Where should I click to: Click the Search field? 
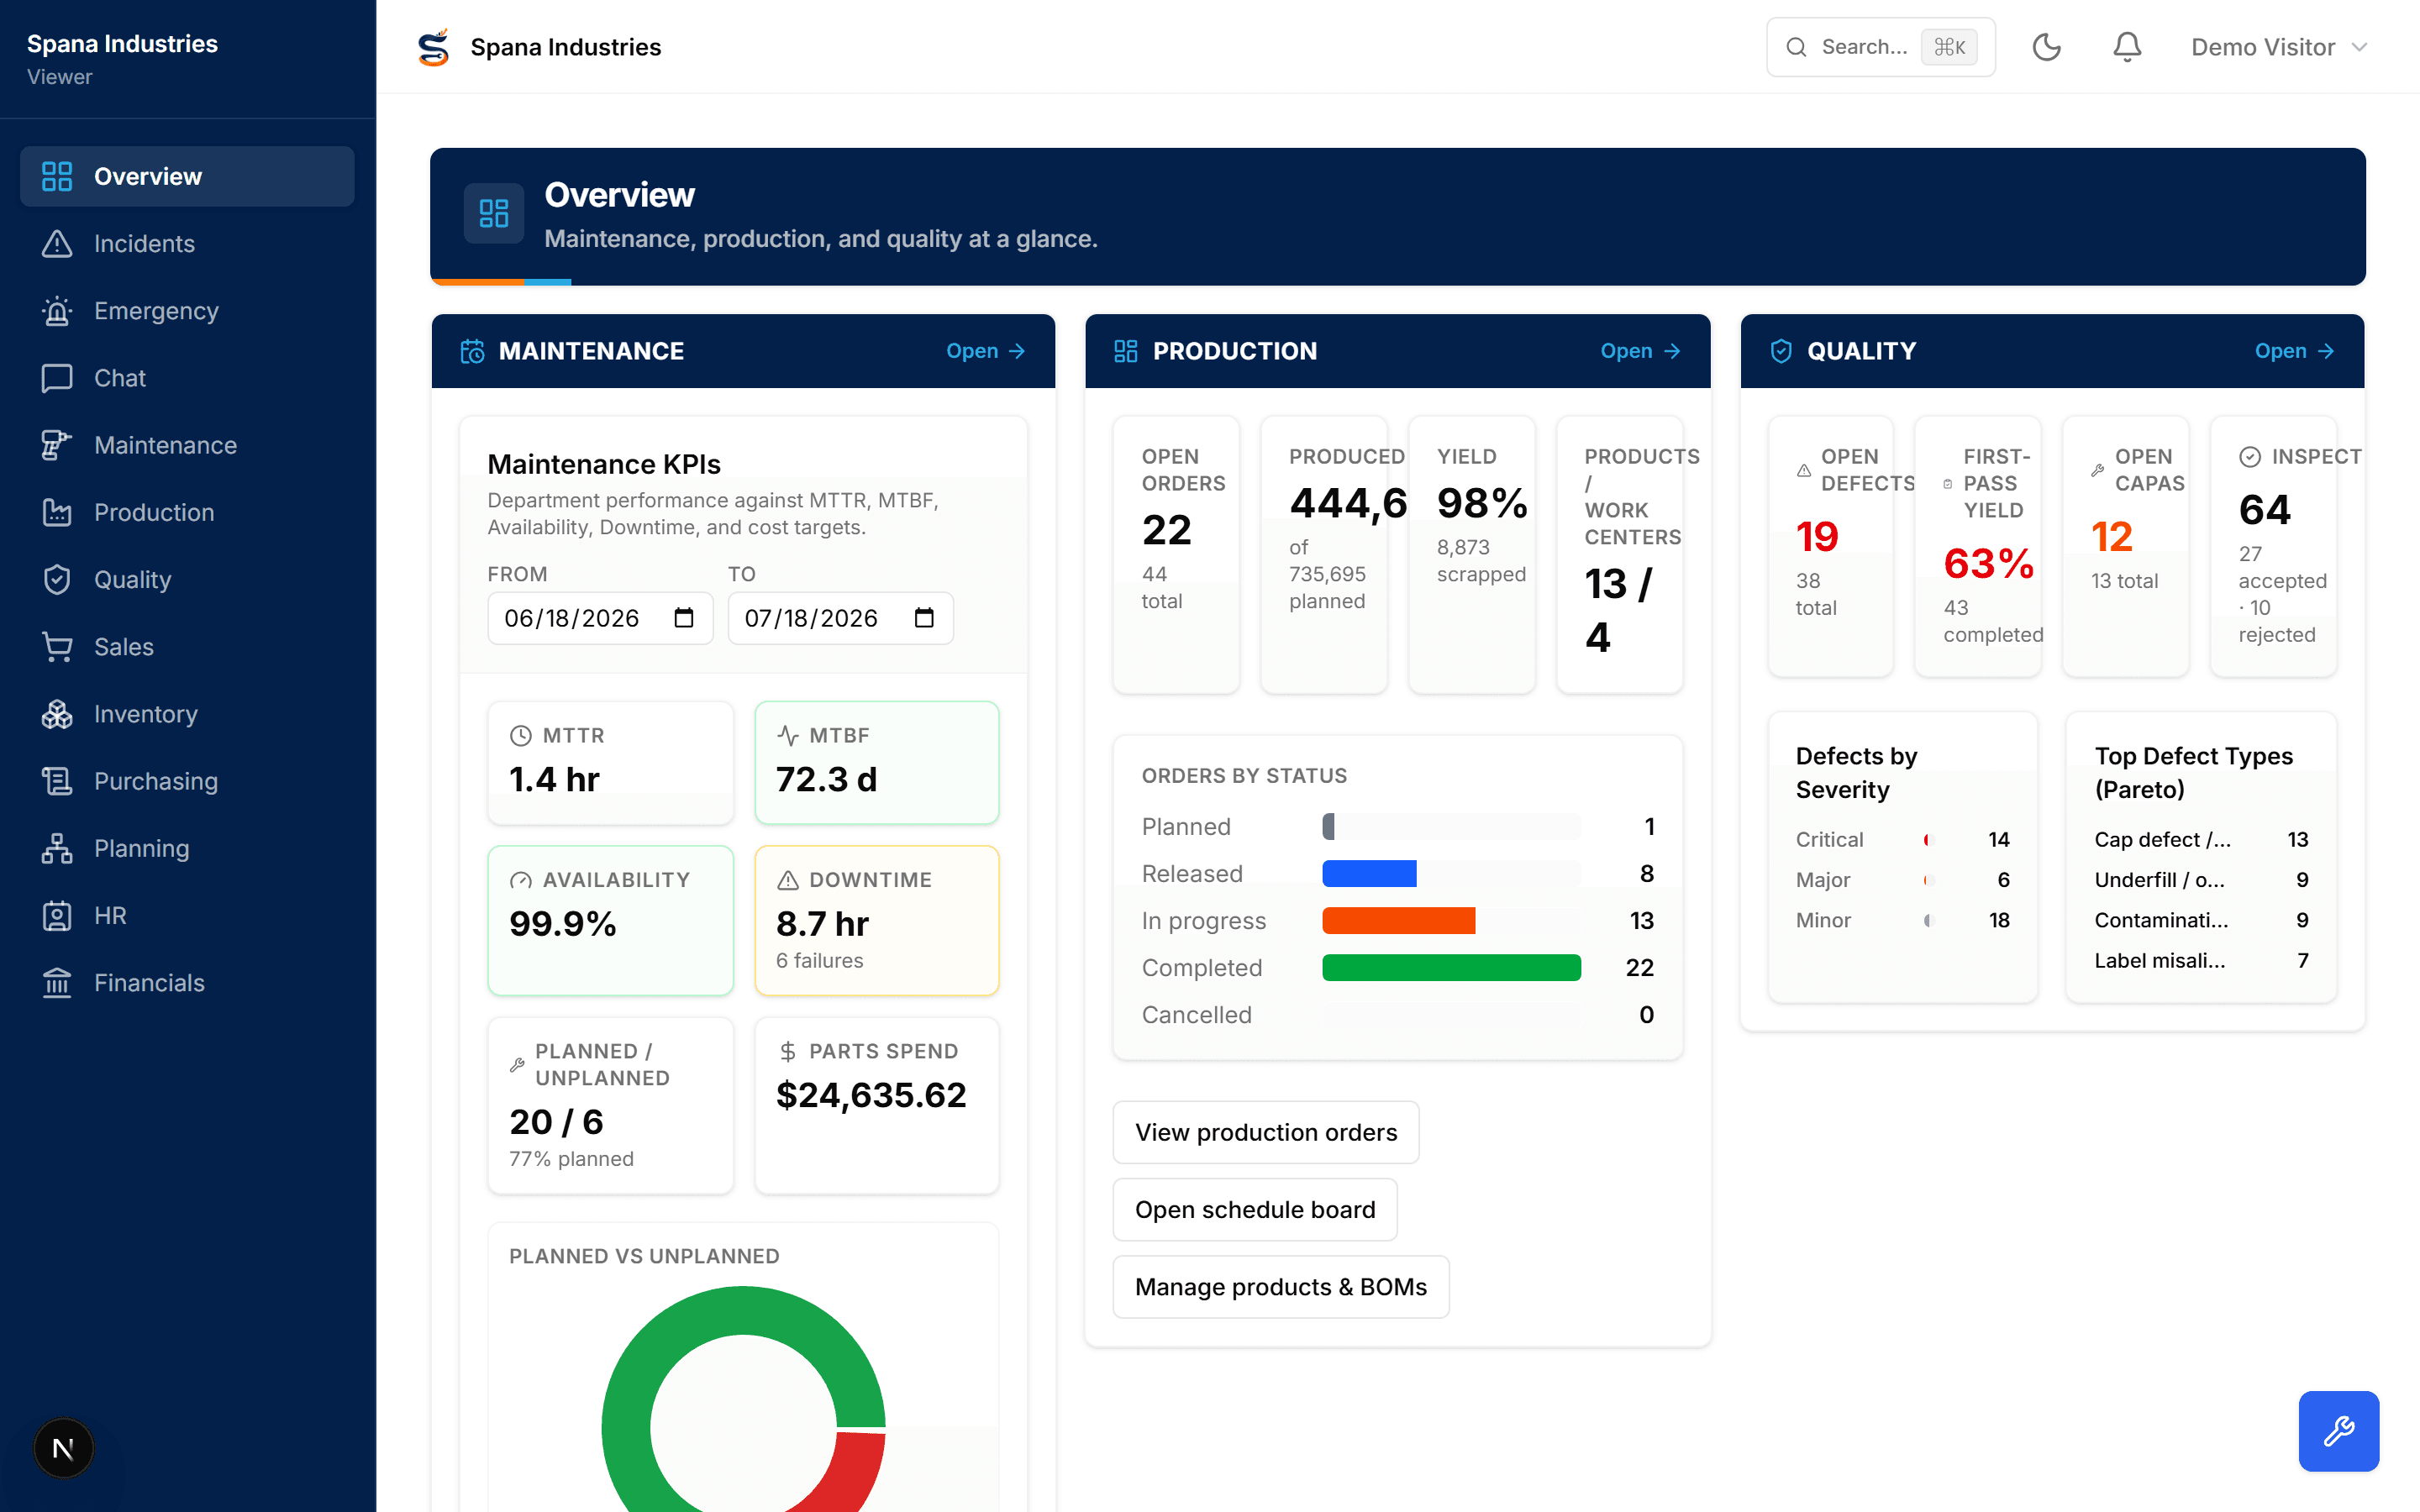click(x=1880, y=47)
